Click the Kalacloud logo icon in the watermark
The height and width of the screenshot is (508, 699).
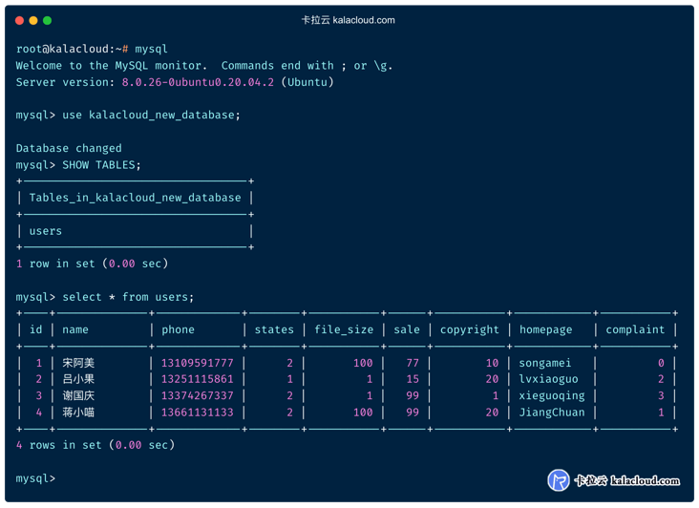(559, 480)
